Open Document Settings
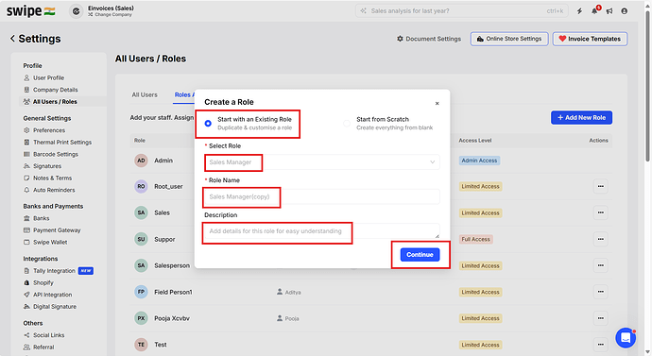Image resolution: width=652 pixels, height=356 pixels. [x=429, y=39]
